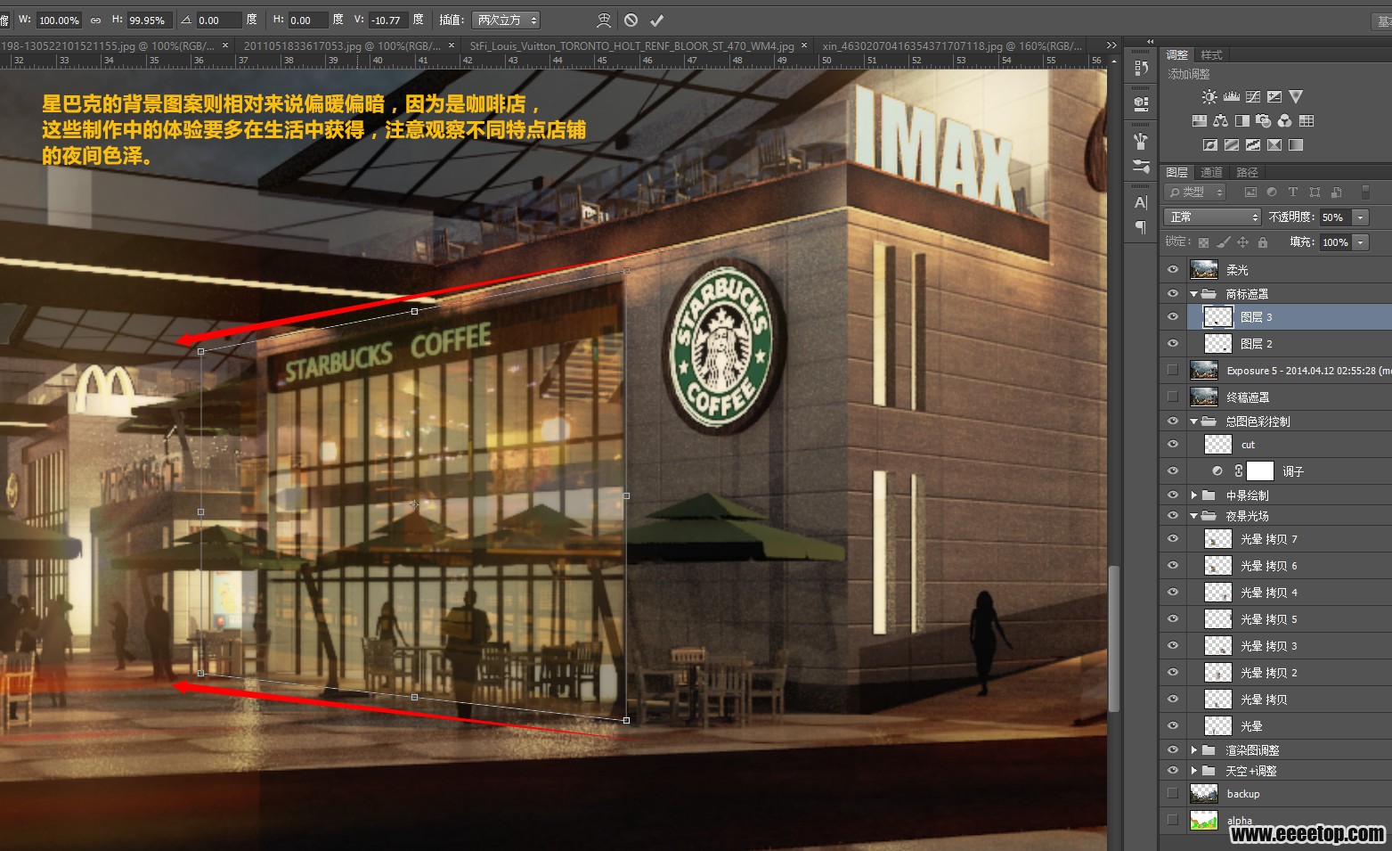
Task: Add an Exposure adjustment
Action: pyautogui.click(x=1274, y=96)
